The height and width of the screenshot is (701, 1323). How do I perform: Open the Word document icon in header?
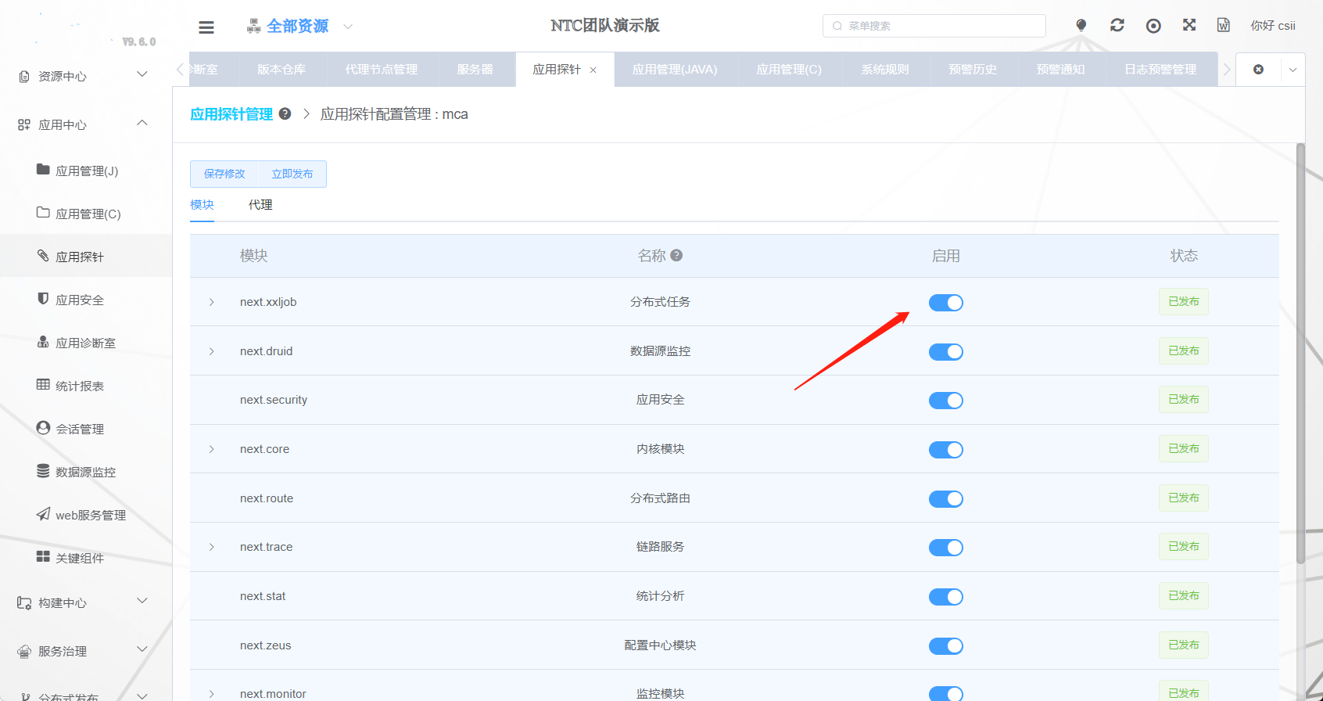1224,26
